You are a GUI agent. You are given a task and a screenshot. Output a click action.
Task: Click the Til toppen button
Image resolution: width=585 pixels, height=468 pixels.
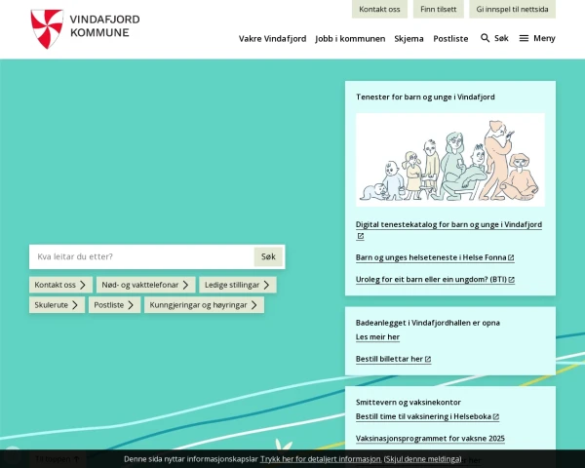(x=58, y=459)
